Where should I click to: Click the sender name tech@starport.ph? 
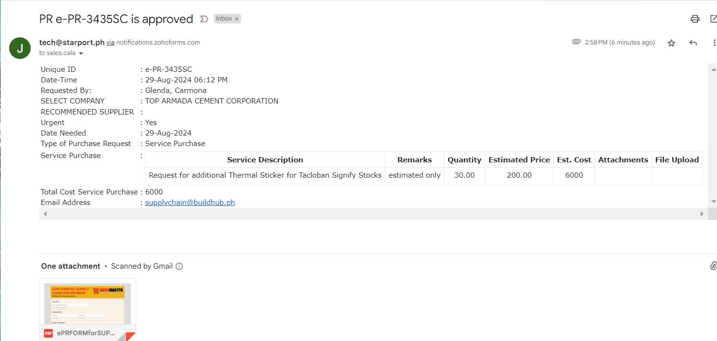72,42
